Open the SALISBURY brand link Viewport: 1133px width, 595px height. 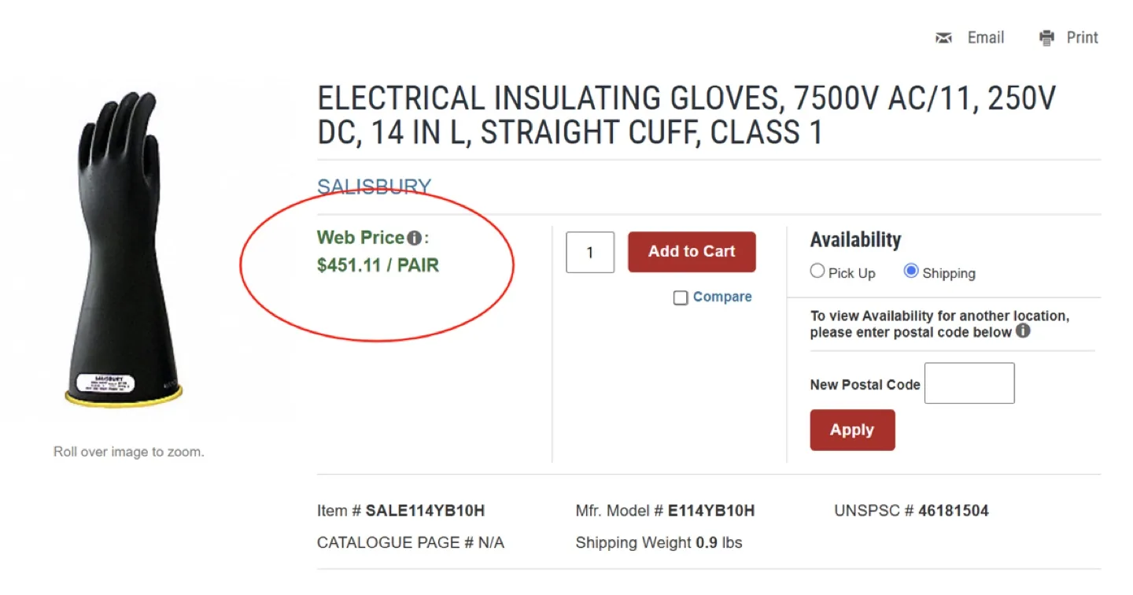click(x=374, y=187)
